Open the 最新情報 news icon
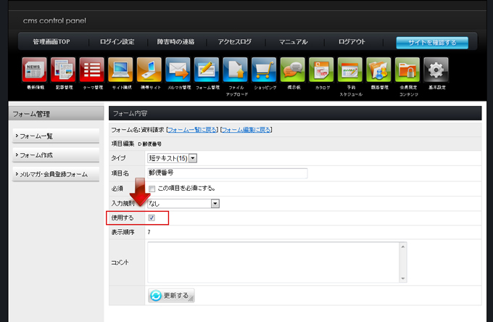Viewport: 493px width, 322px height. [34, 70]
